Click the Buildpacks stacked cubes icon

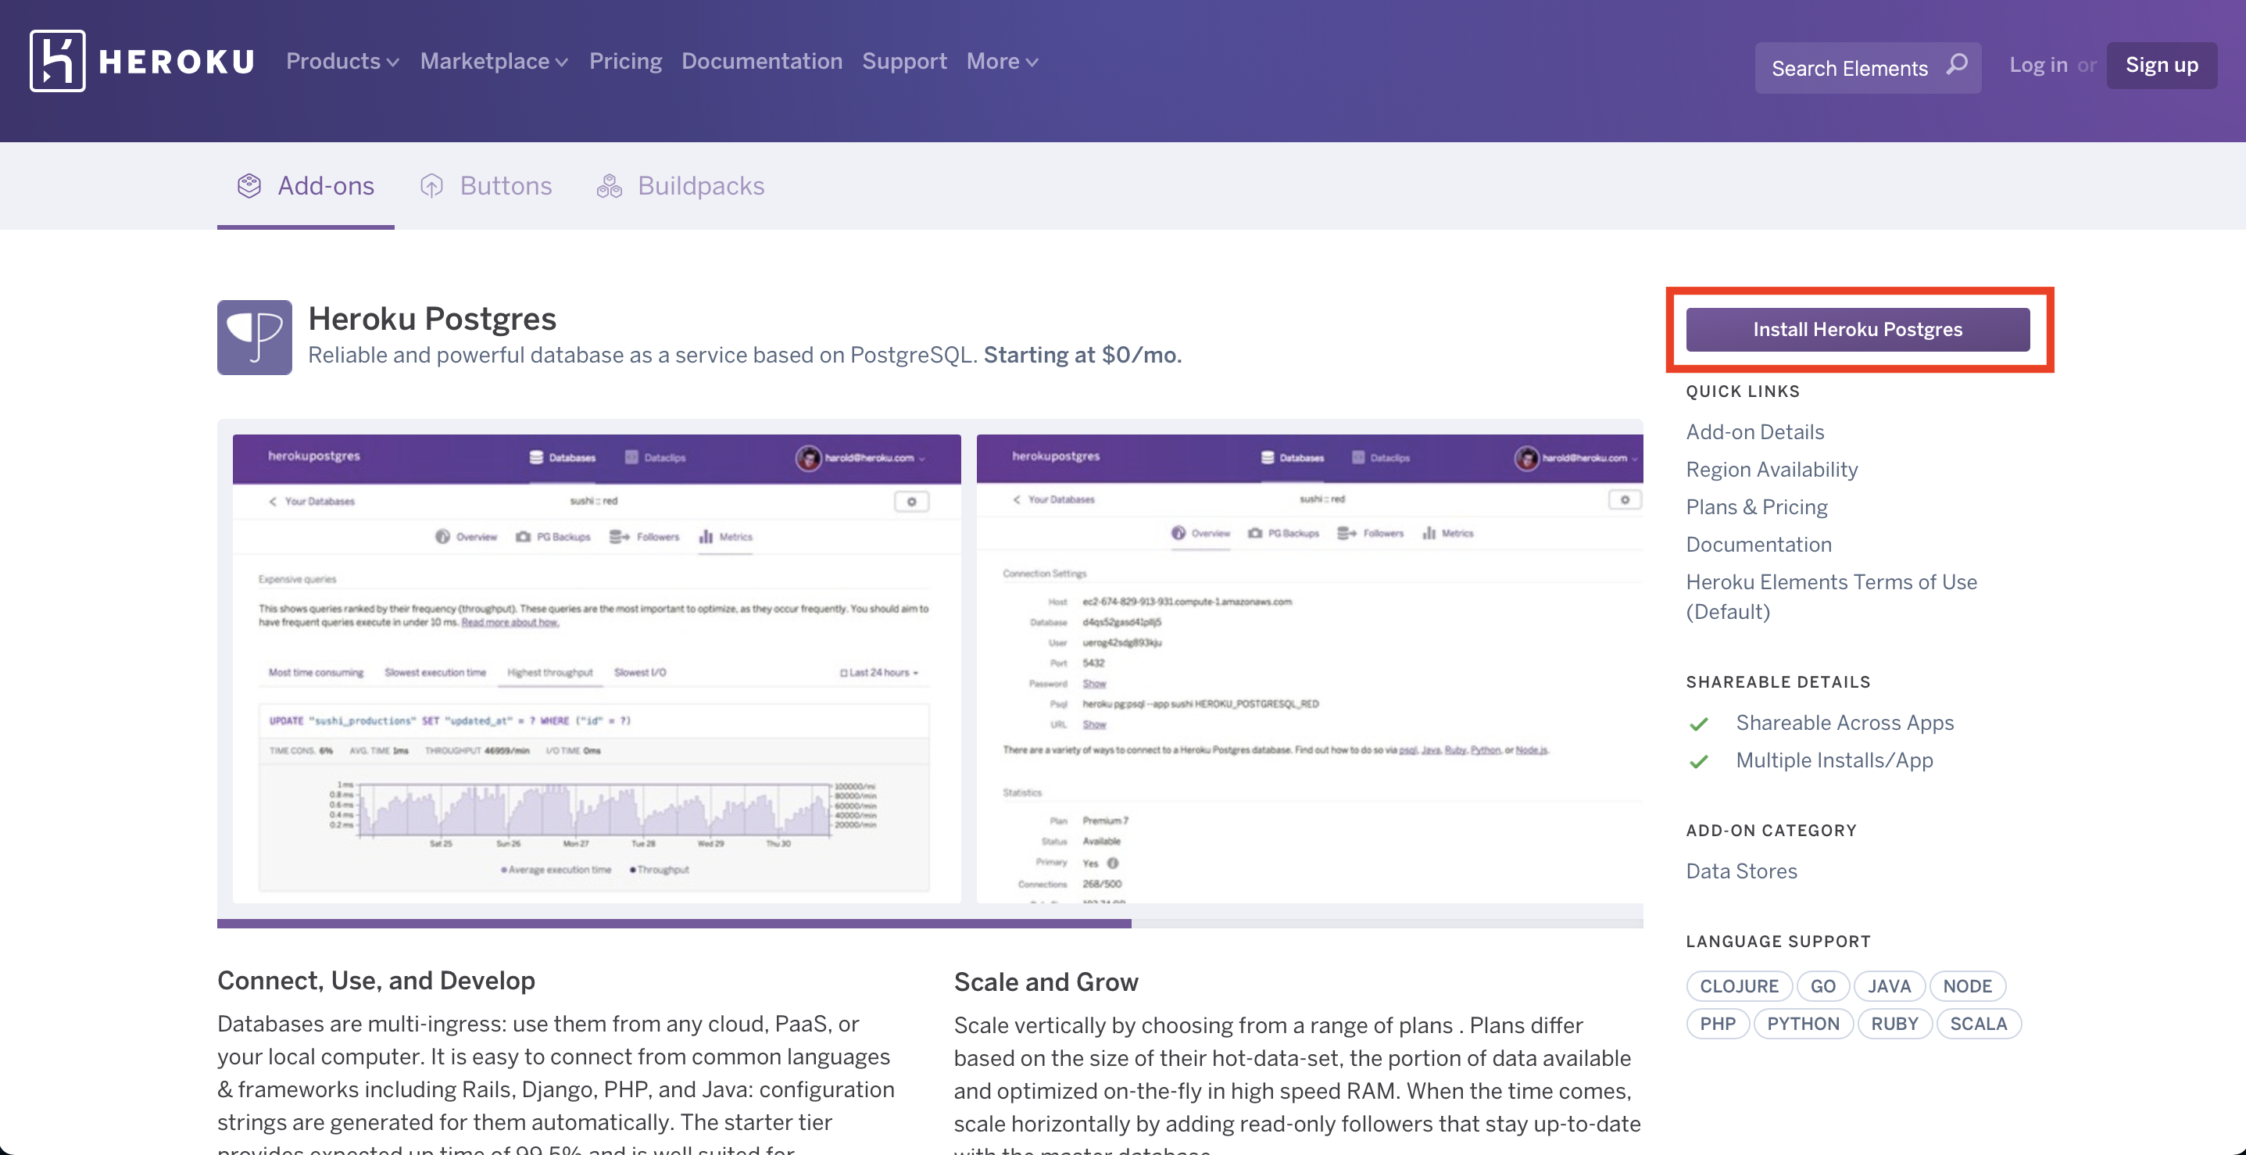pos(610,186)
